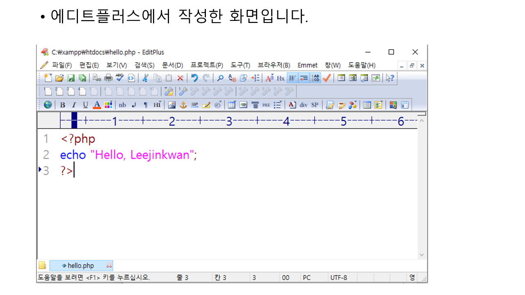Viewport: 525px width, 295px height.
Task: Click the Save file toolbar icon
Action: tap(71, 78)
